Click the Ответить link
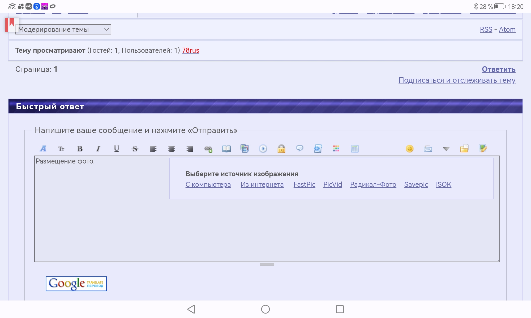 tap(498, 69)
